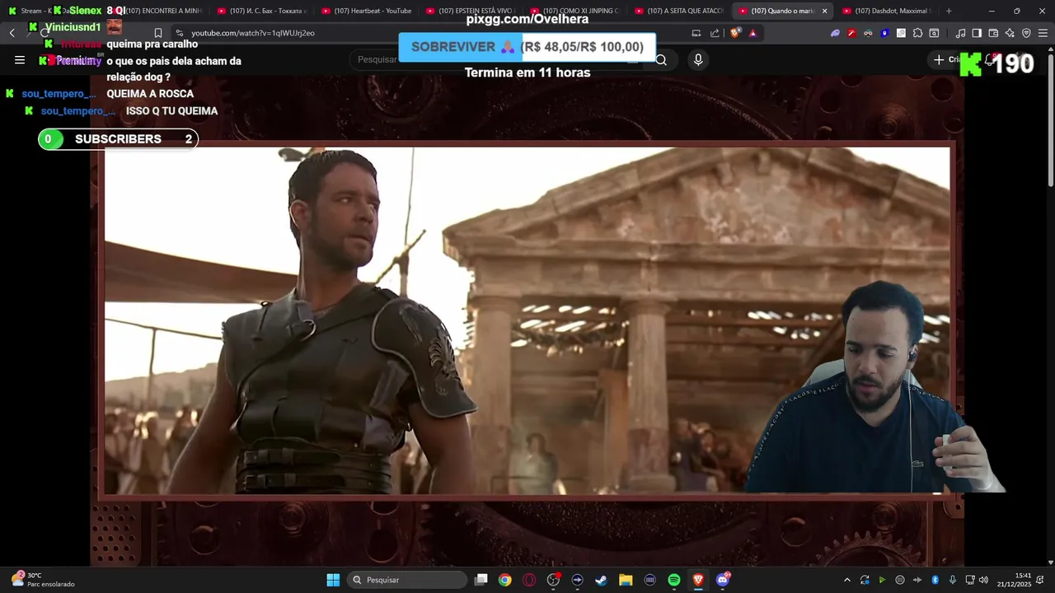Open the browser main hamburger menu
Viewport: 1055px width, 593px height.
point(1043,33)
